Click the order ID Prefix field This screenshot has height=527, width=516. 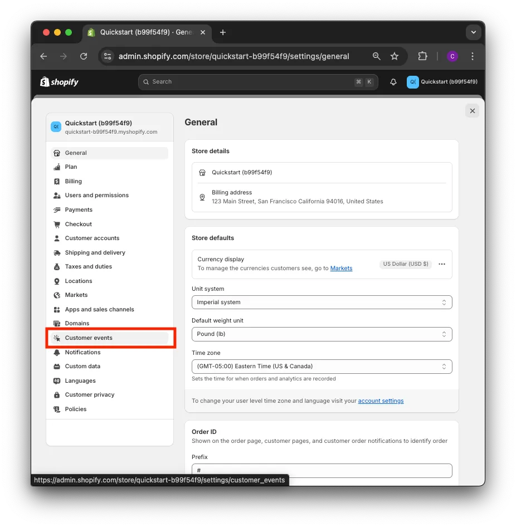pyautogui.click(x=322, y=471)
